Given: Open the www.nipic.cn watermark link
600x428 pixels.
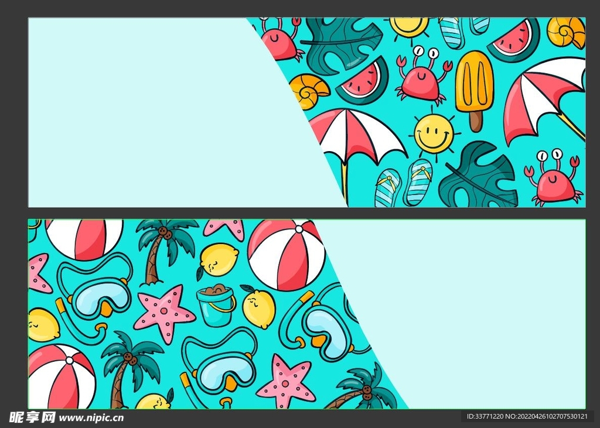Looking at the screenshot, I should tap(91, 417).
